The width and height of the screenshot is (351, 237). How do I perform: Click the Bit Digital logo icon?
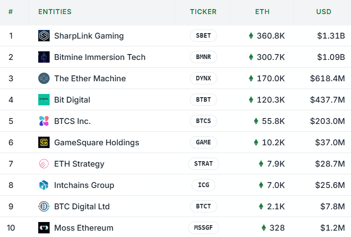click(x=44, y=100)
